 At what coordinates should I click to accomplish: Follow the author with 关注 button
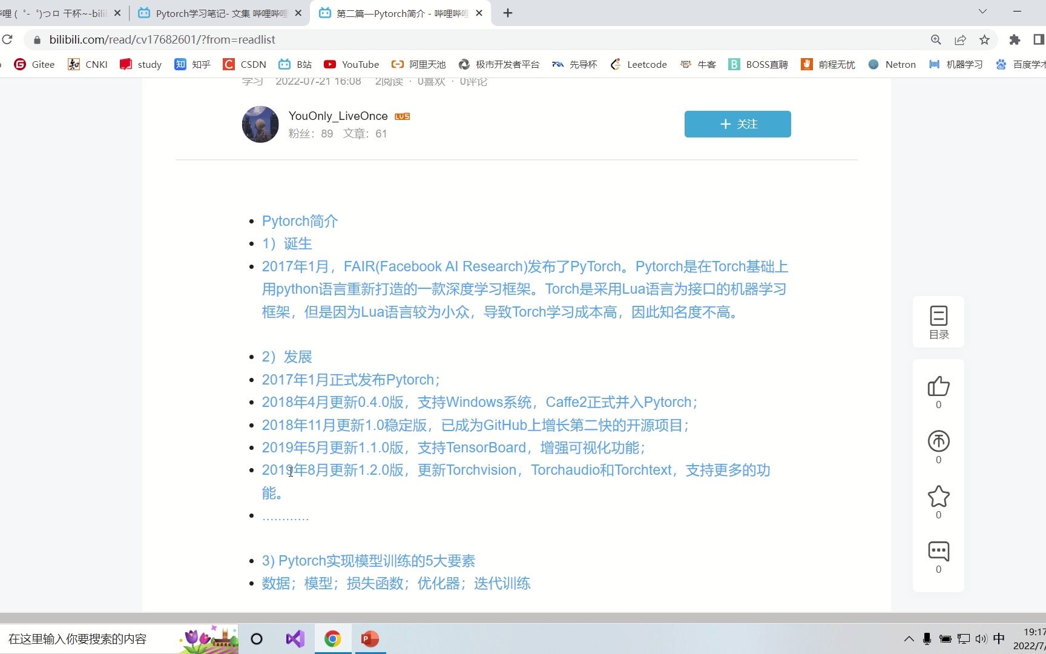[737, 124]
